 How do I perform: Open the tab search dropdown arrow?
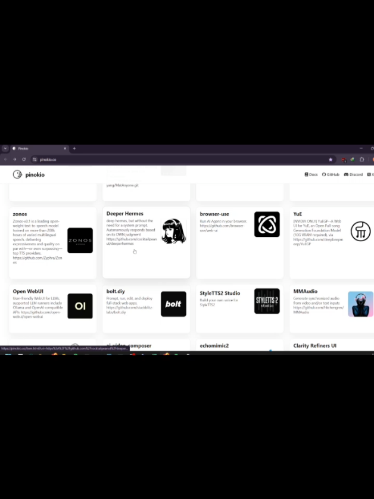pyautogui.click(x=5, y=149)
